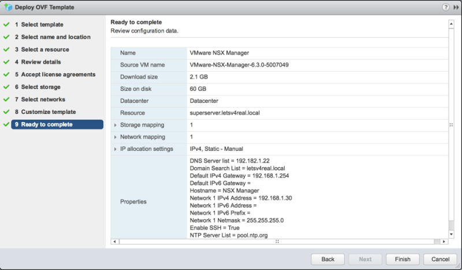Open step 8 Customize template

(49, 112)
